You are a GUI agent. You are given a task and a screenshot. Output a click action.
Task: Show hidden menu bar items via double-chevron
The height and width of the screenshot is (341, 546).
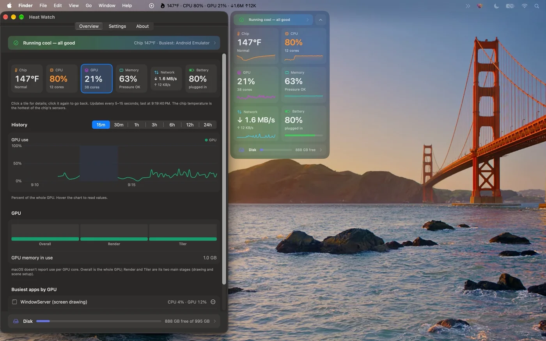click(468, 6)
